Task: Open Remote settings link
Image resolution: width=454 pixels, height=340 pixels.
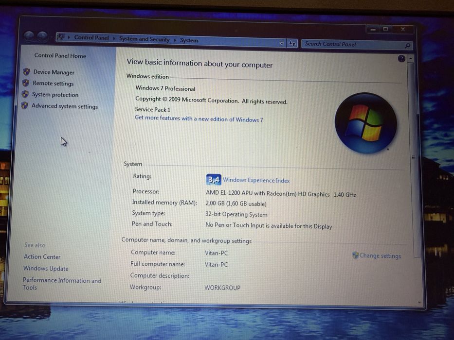Action: point(53,83)
